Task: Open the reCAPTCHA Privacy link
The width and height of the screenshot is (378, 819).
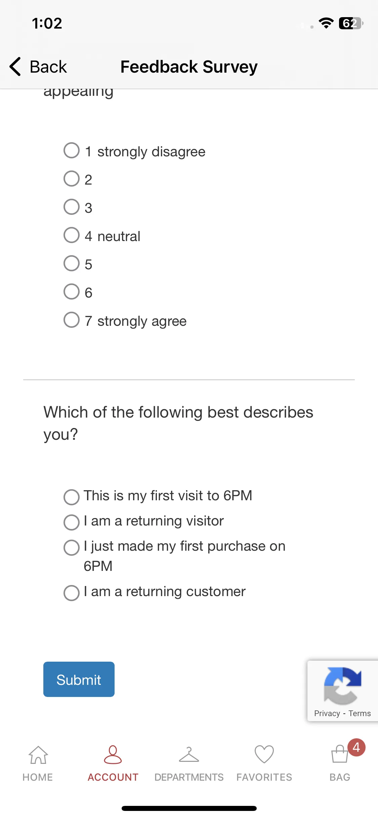Action: coord(327,713)
